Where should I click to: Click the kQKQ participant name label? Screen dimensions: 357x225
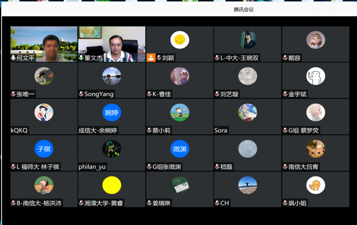tap(19, 130)
